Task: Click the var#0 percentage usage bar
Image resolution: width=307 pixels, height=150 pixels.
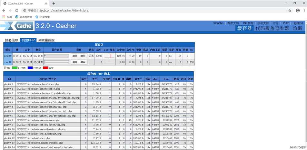Action: [56, 62]
